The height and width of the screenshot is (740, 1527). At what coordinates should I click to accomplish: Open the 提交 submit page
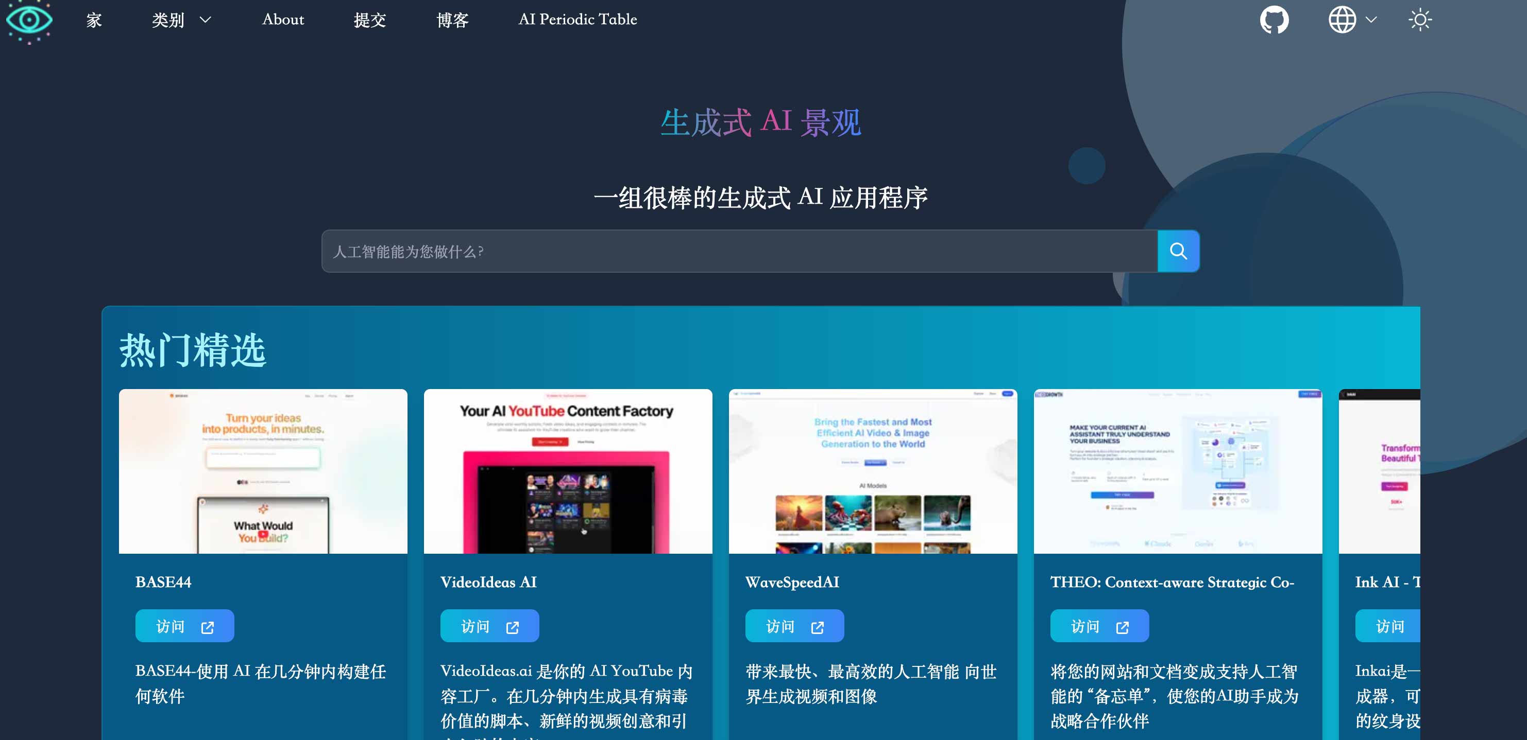370,20
